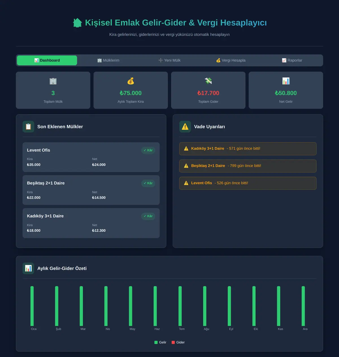The width and height of the screenshot is (339, 357).
Task: Click the building icon above Toplam Mülk
Action: 53,81
